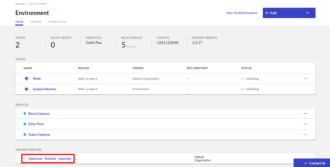The image size is (330, 167).
Task: Click the grey status dot beside OpenLaw service
Action: coord(25,158)
